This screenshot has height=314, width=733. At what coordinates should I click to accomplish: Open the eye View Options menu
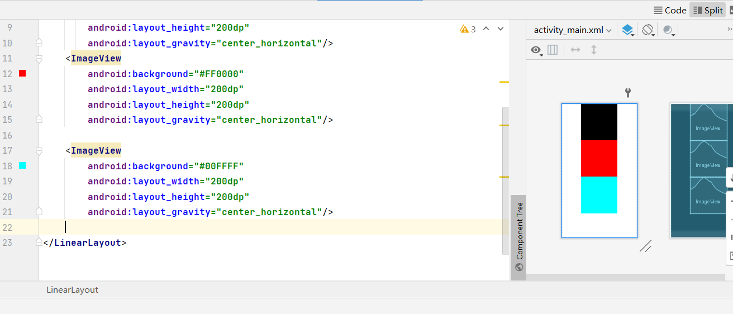537,50
